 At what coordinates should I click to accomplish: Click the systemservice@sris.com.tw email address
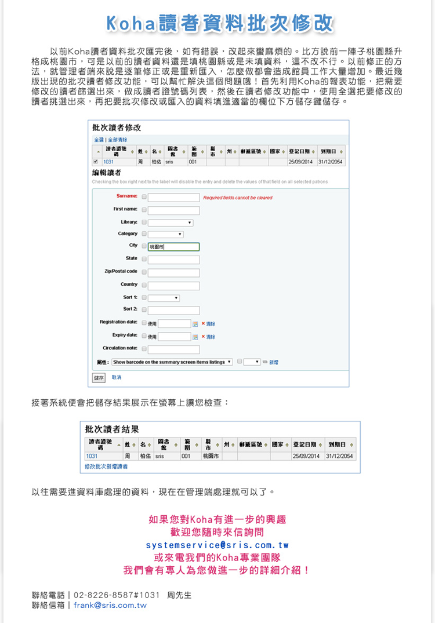tap(217, 545)
